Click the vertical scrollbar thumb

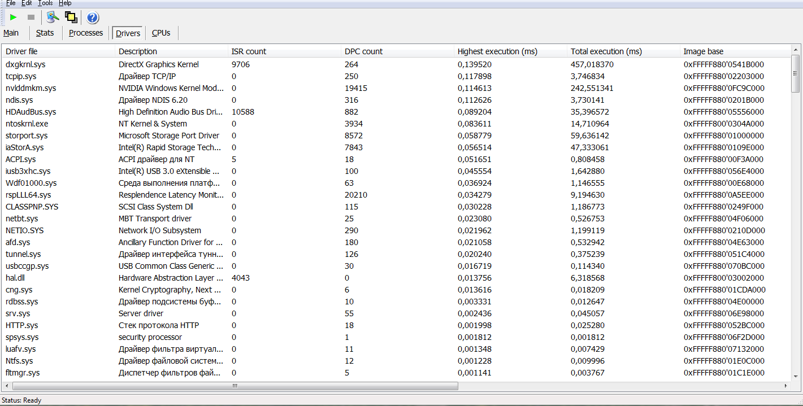(x=796, y=73)
